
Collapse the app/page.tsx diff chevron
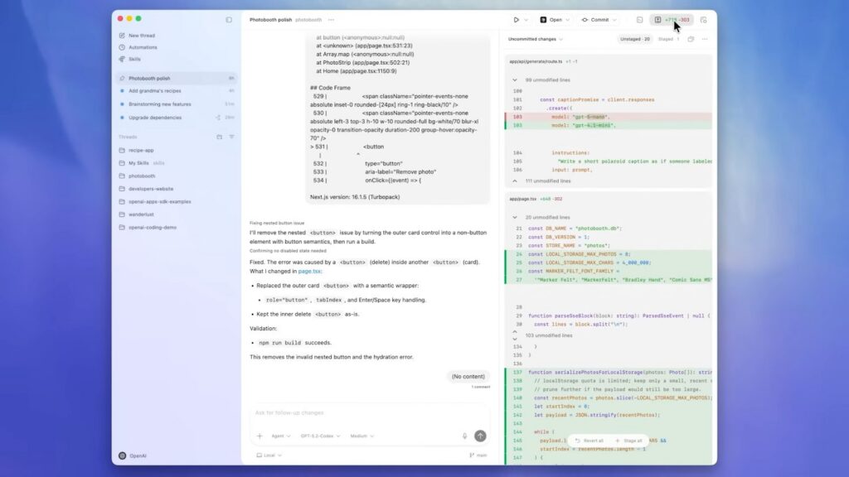coord(516,217)
